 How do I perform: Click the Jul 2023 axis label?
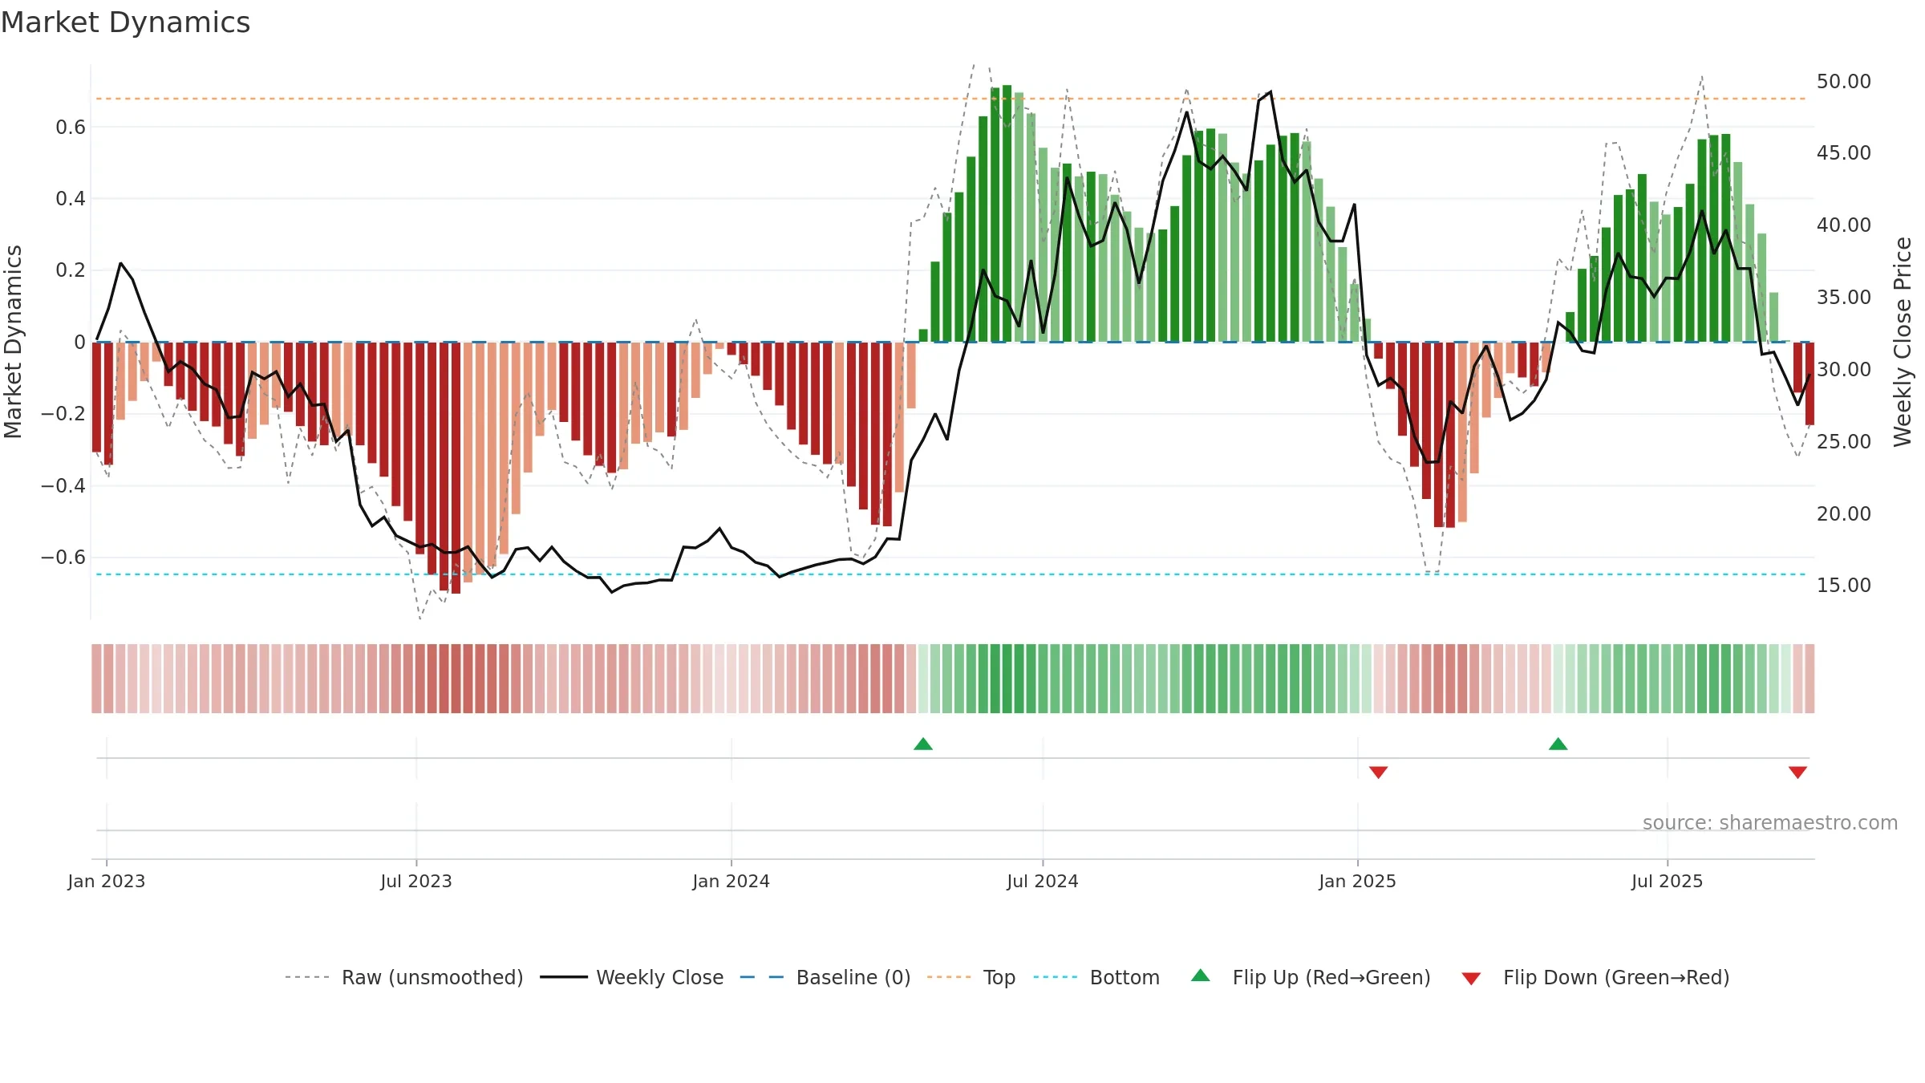pos(416,881)
